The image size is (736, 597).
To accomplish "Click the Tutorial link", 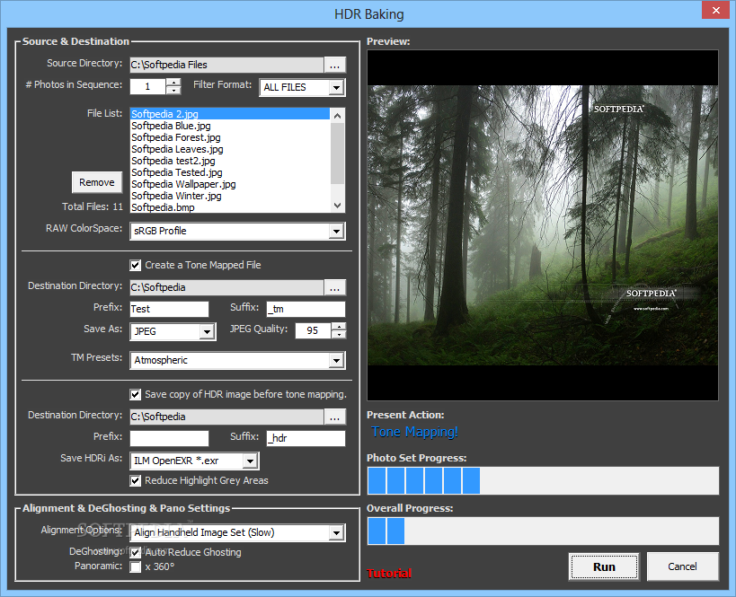I will 388,574.
